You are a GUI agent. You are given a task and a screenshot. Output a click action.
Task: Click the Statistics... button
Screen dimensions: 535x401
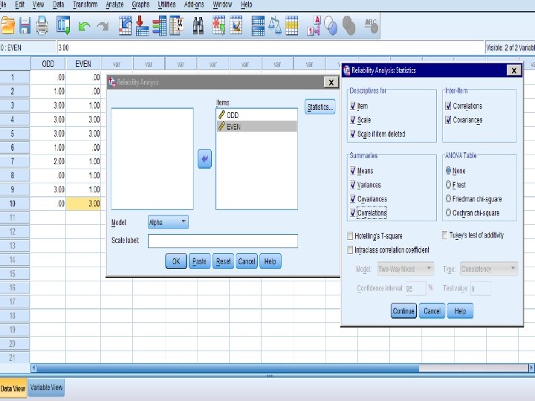click(x=320, y=107)
